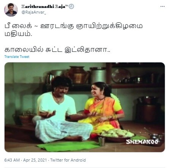Click the 6:43 AM timestamp
This screenshot has width=169, height=168.
(x=12, y=160)
